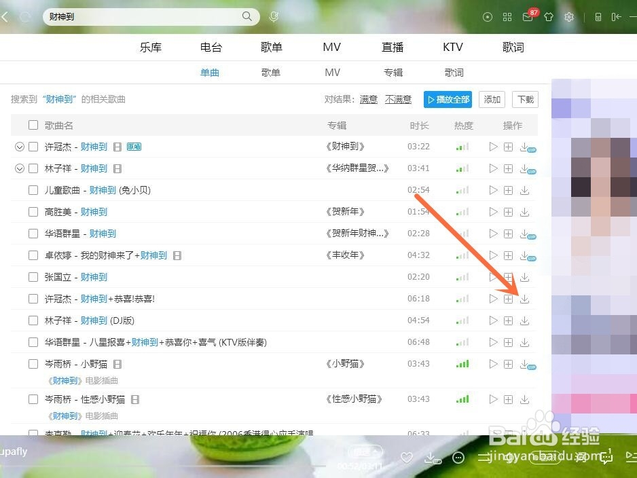Select checkbox for 高胜美 - 财神到
637x478 pixels.
click(x=33, y=212)
